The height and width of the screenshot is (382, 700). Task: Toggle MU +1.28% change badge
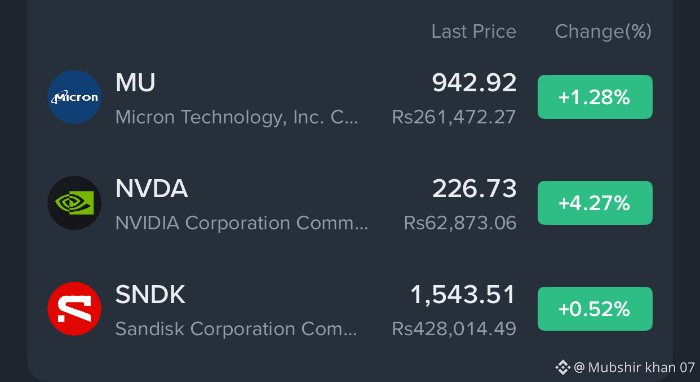click(595, 97)
